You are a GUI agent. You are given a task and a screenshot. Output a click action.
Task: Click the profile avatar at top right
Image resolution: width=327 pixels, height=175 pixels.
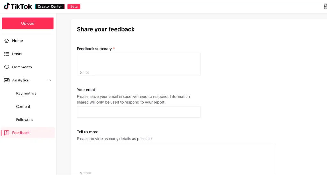pyautogui.click(x=325, y=6)
